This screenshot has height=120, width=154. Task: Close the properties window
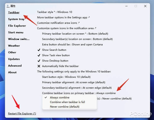145,6
